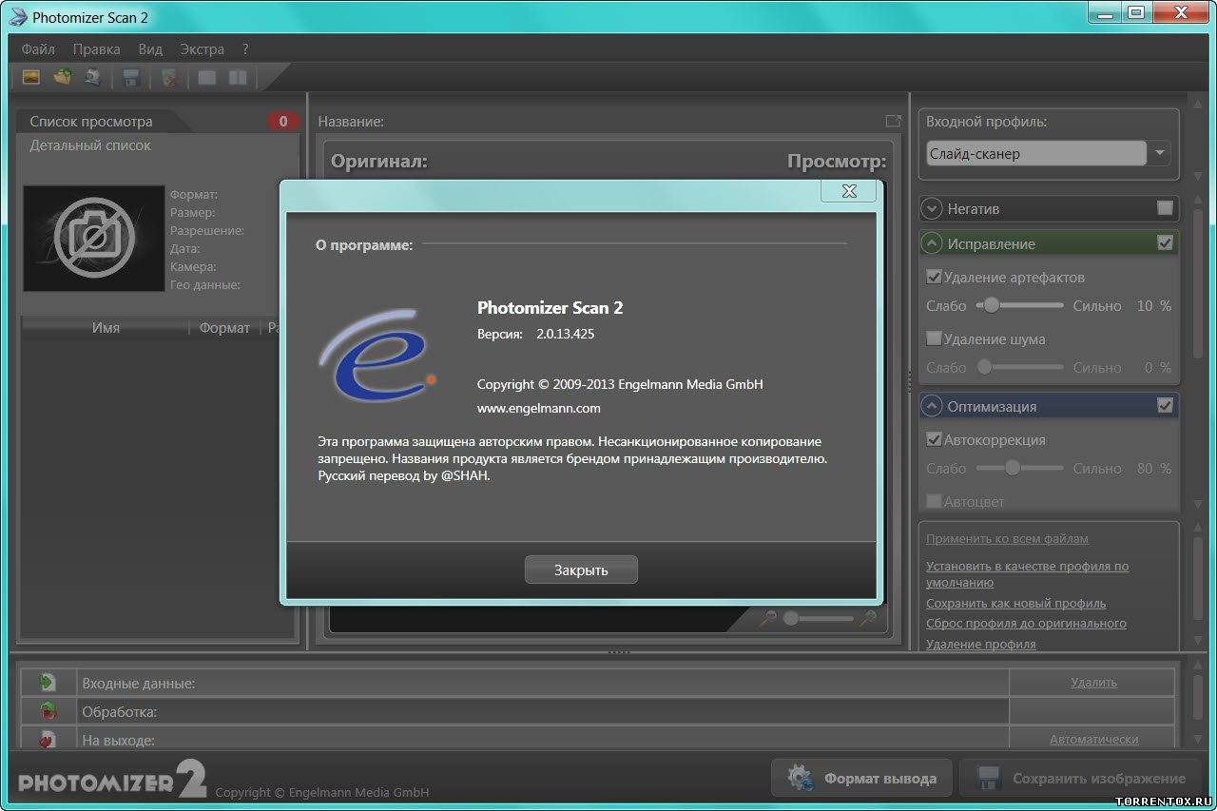Click the detach preview icon beside Название
Viewport: 1217px width, 811px height.
893,121
